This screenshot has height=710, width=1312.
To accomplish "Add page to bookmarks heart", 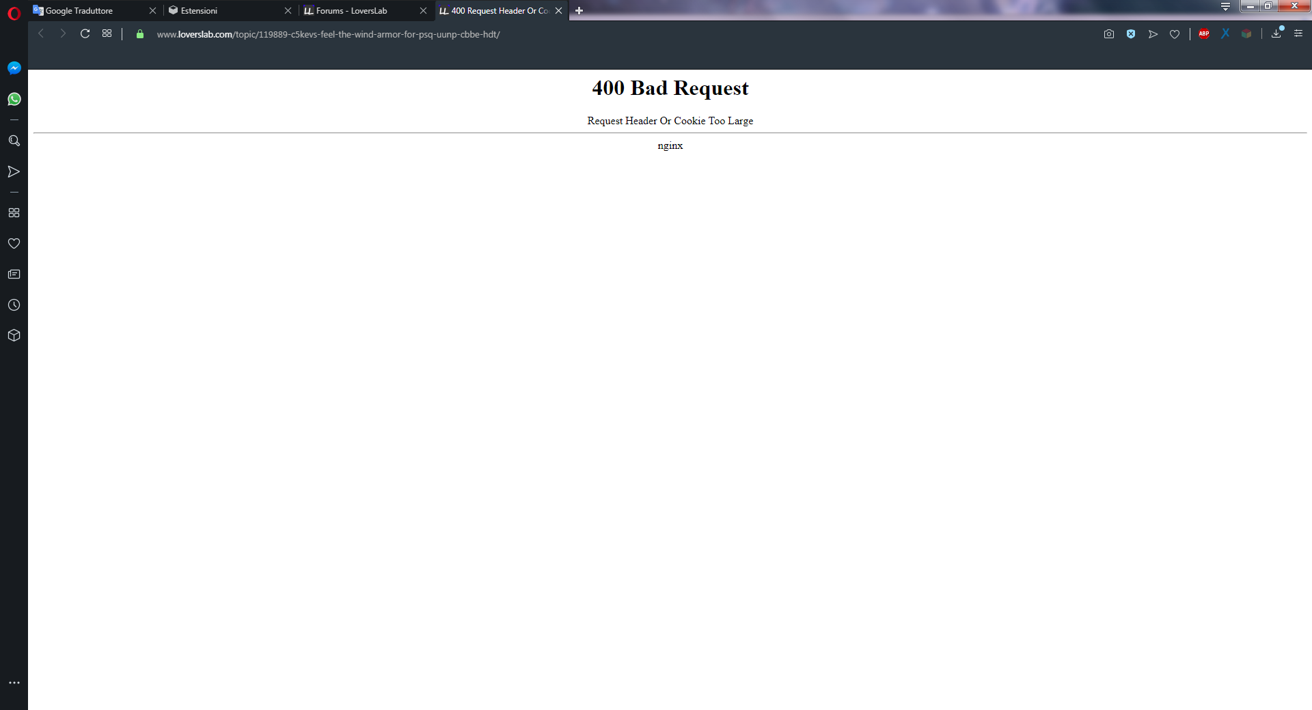I will 1175,34.
